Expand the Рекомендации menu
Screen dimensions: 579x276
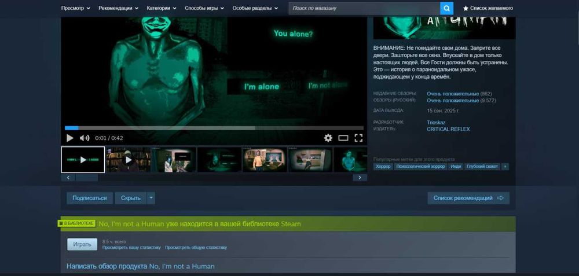click(x=118, y=8)
